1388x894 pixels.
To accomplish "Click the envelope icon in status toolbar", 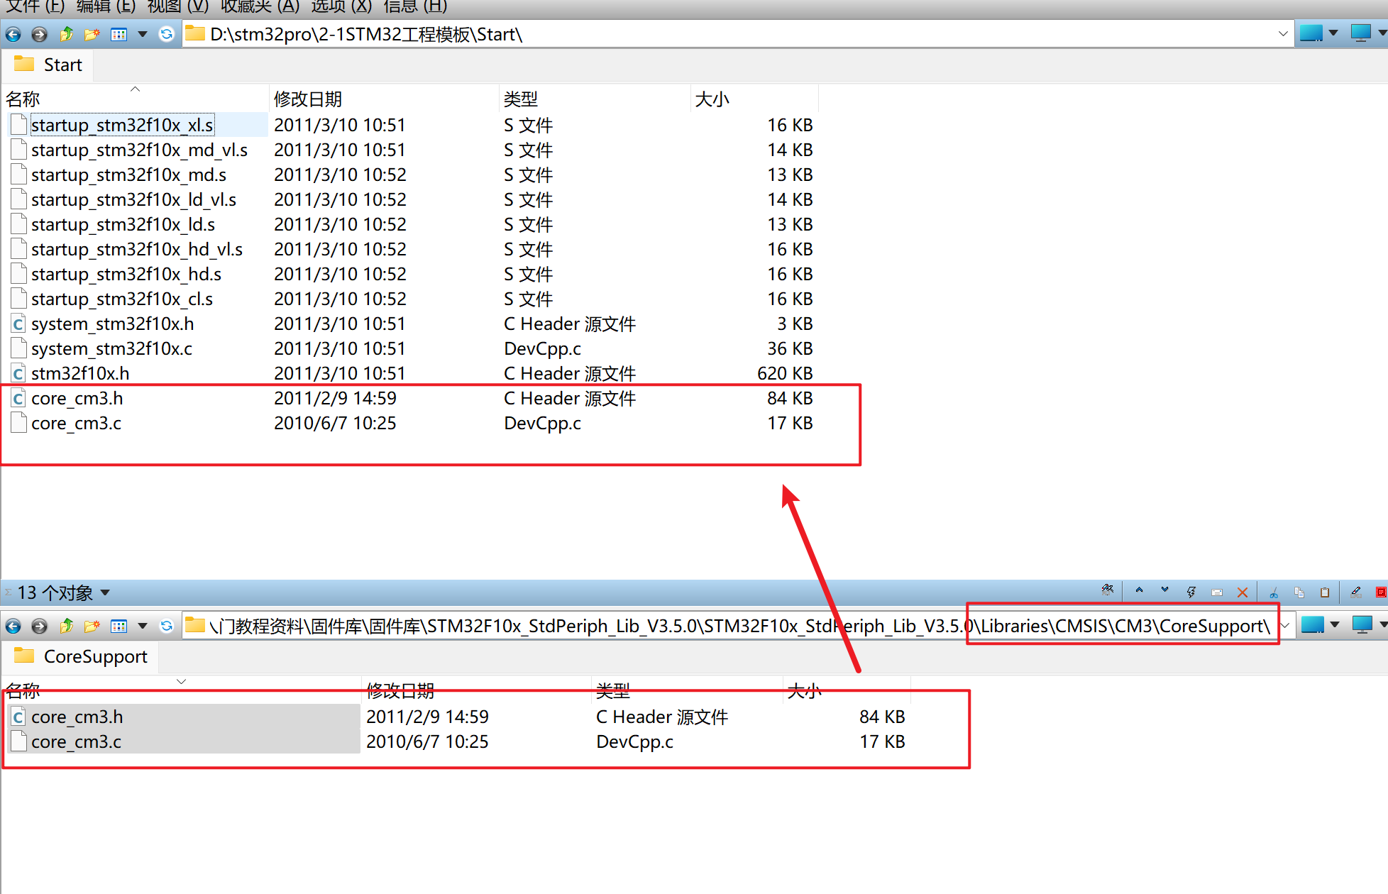I will pyautogui.click(x=1217, y=592).
